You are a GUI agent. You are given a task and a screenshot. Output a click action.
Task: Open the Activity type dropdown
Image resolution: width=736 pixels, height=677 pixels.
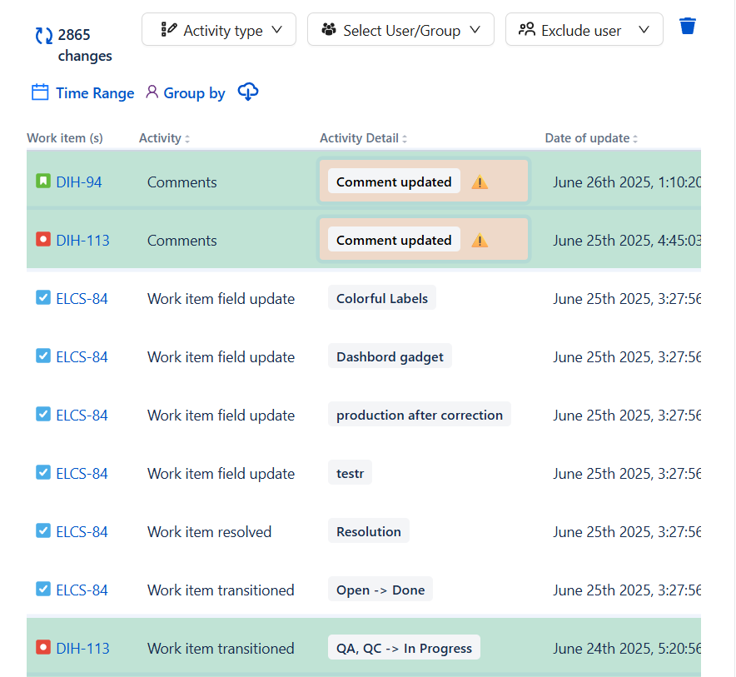click(x=219, y=30)
